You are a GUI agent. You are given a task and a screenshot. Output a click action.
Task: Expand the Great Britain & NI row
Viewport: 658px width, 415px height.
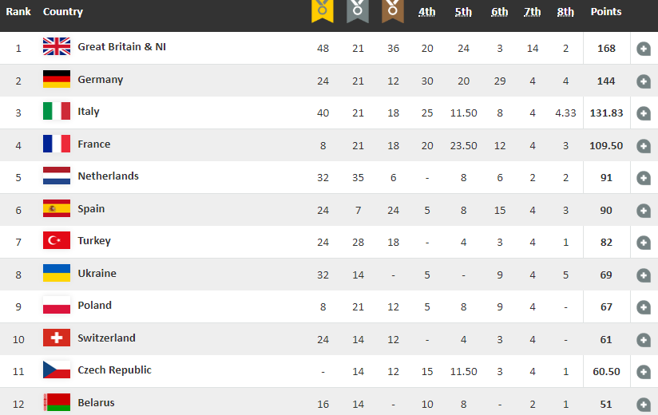click(644, 49)
